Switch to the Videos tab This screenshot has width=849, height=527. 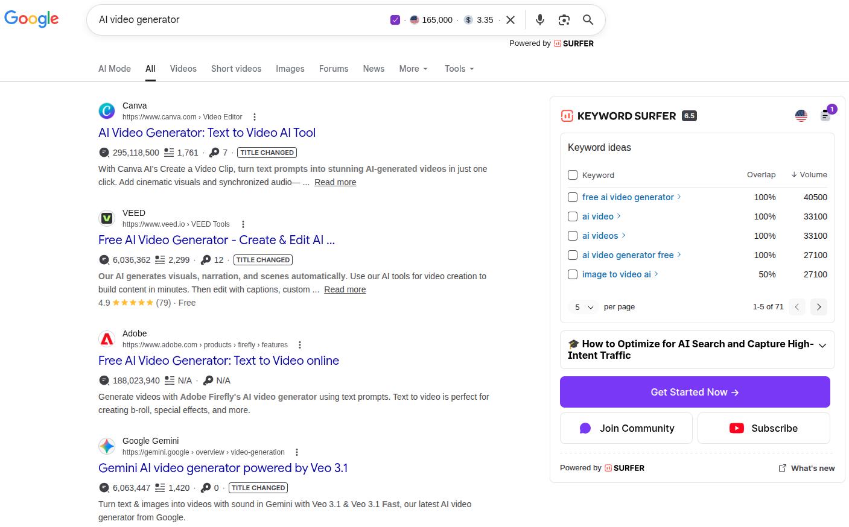(183, 69)
